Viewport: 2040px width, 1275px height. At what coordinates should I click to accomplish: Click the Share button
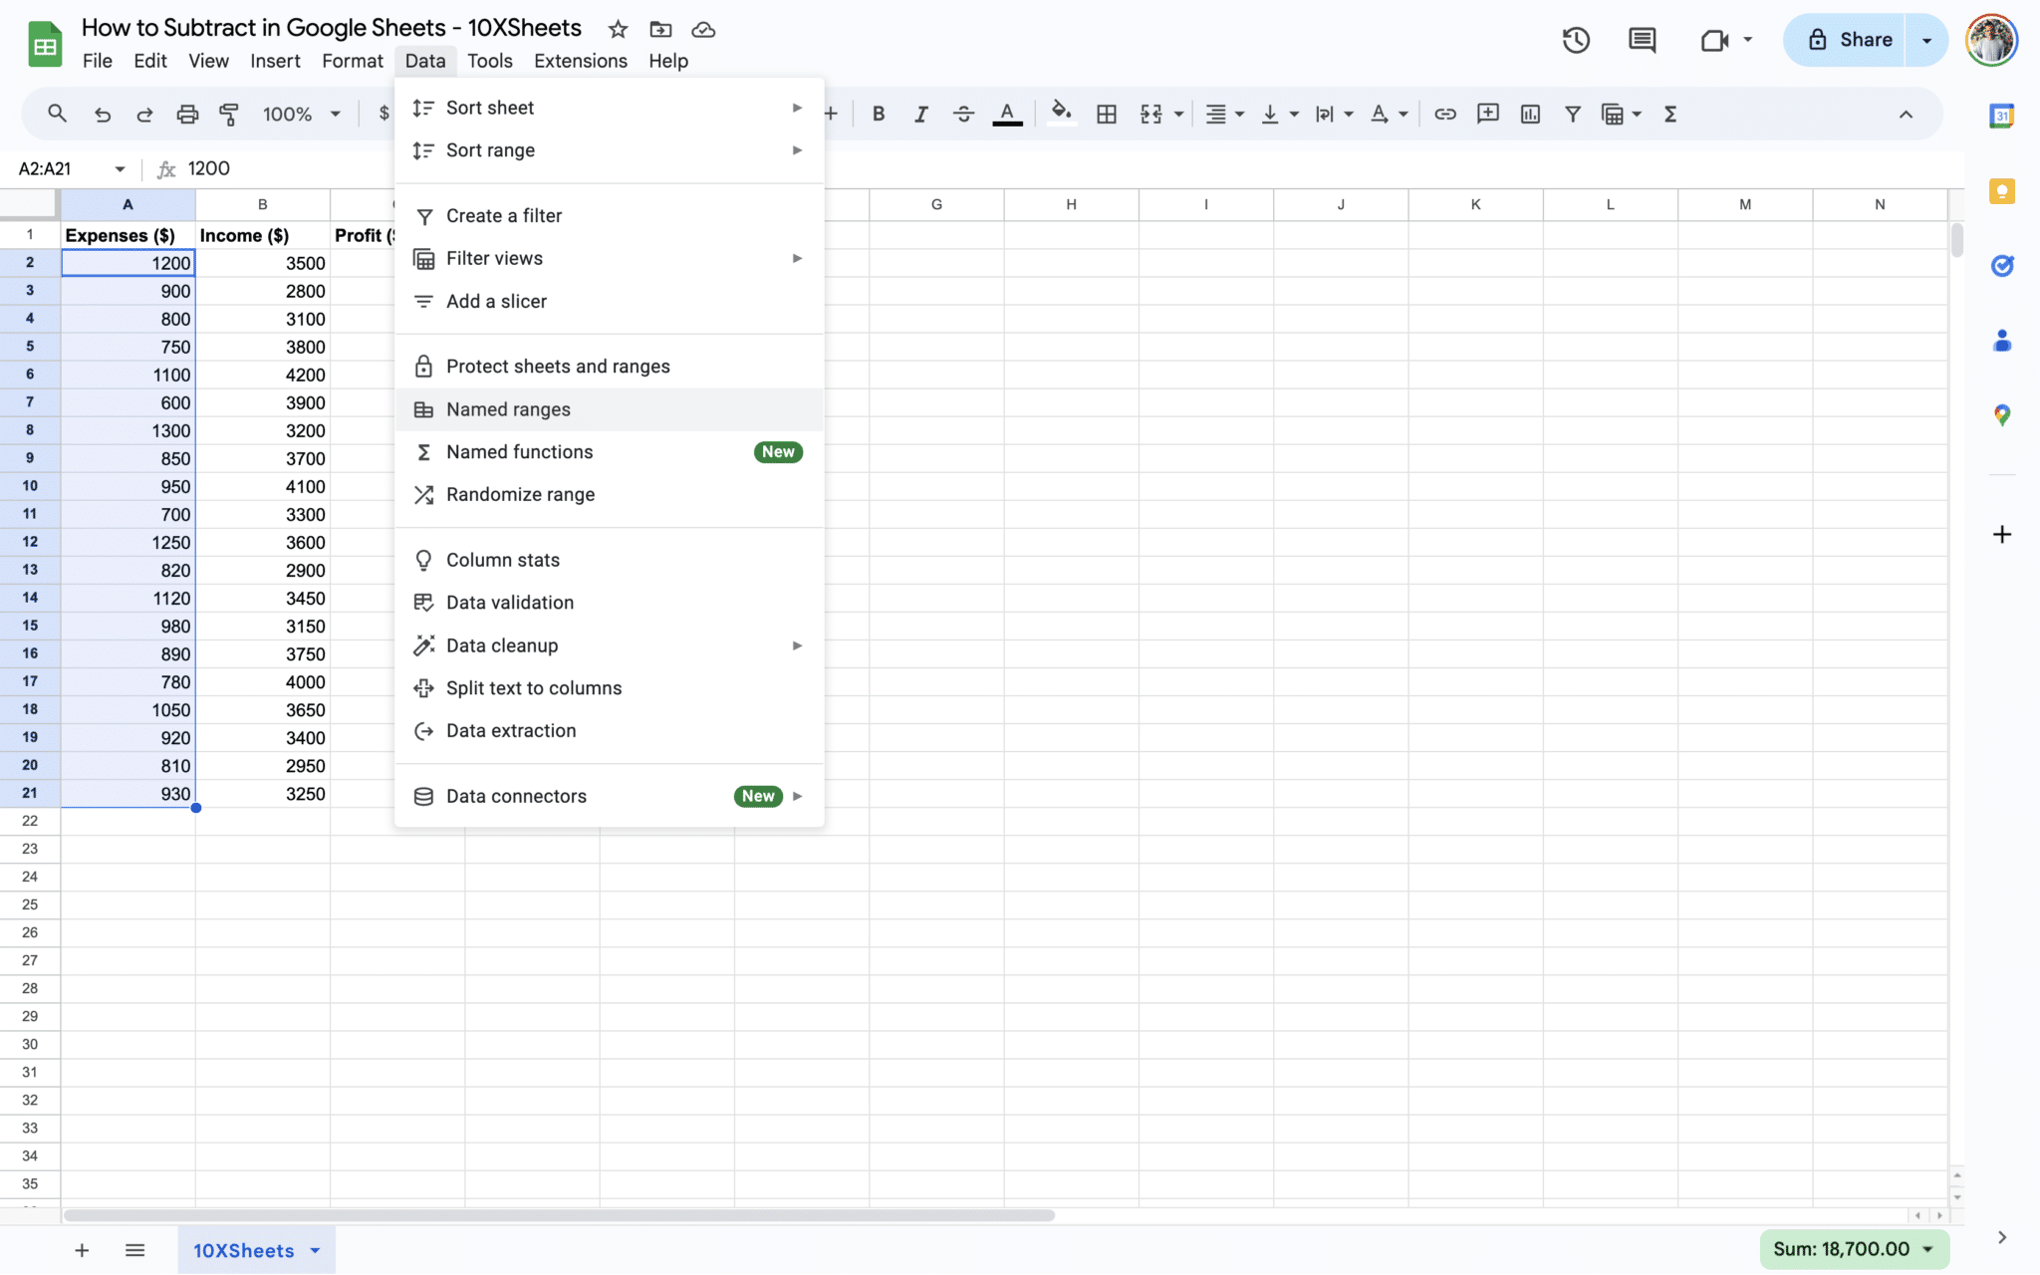(1845, 40)
